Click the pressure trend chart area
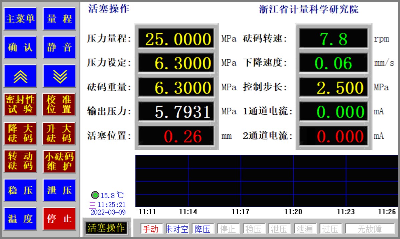400x239 pixels. pos(267,181)
